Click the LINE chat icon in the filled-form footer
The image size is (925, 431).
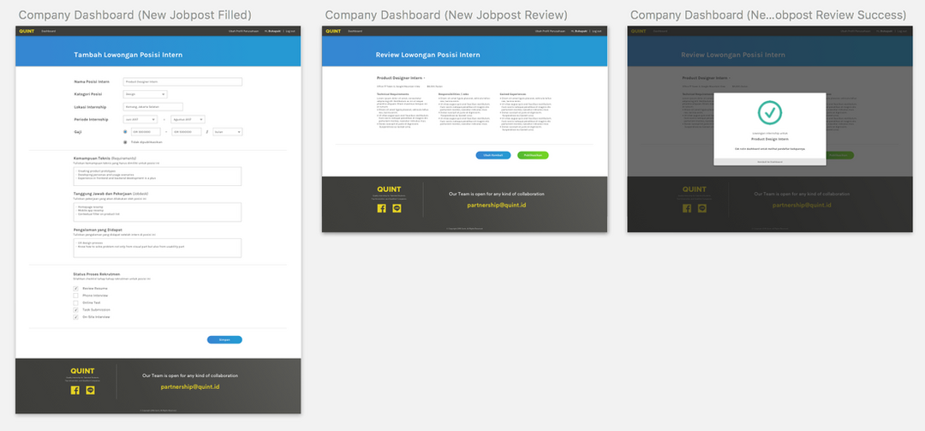coord(91,390)
